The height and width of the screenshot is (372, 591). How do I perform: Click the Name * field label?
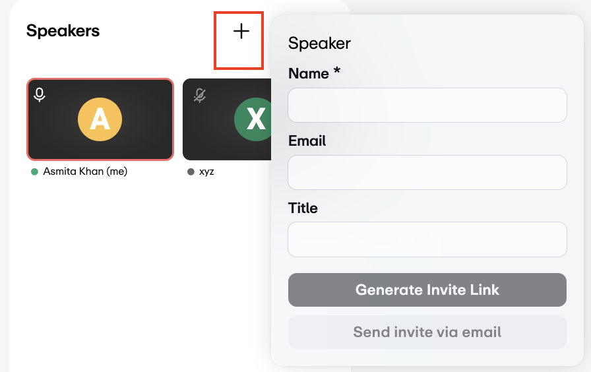[x=315, y=73]
